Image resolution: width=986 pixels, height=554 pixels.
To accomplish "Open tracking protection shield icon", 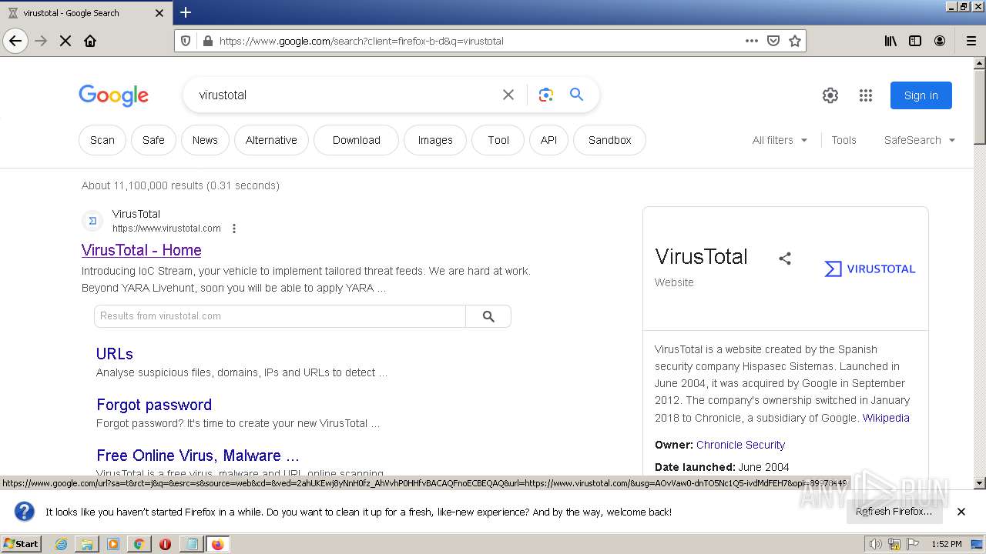I will 186,41.
